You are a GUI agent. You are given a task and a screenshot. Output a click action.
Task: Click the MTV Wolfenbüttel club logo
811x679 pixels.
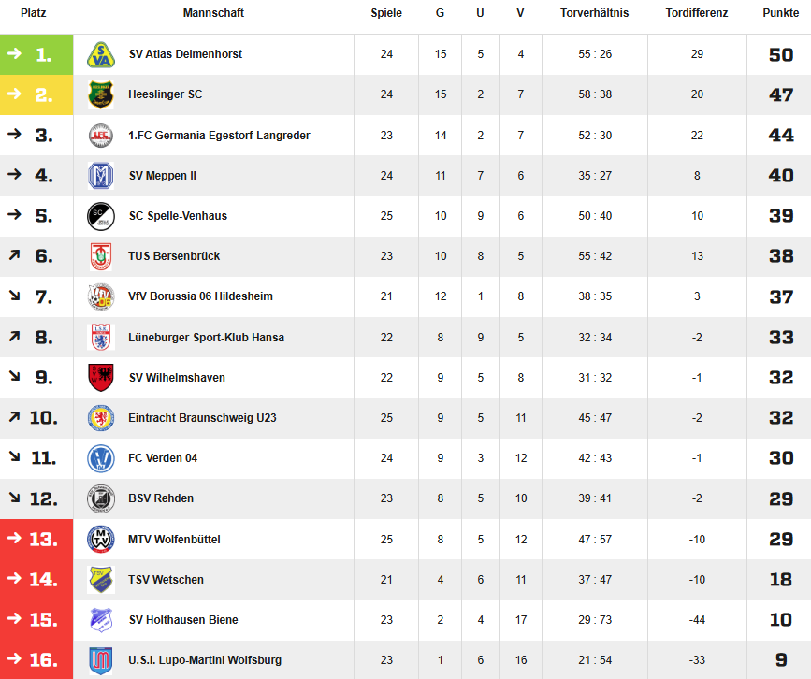[x=100, y=540]
